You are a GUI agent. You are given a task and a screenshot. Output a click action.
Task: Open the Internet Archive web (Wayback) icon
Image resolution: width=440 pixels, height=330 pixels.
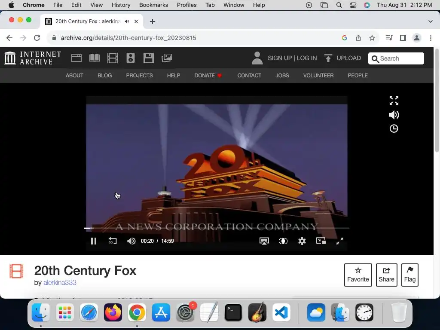pos(76,58)
